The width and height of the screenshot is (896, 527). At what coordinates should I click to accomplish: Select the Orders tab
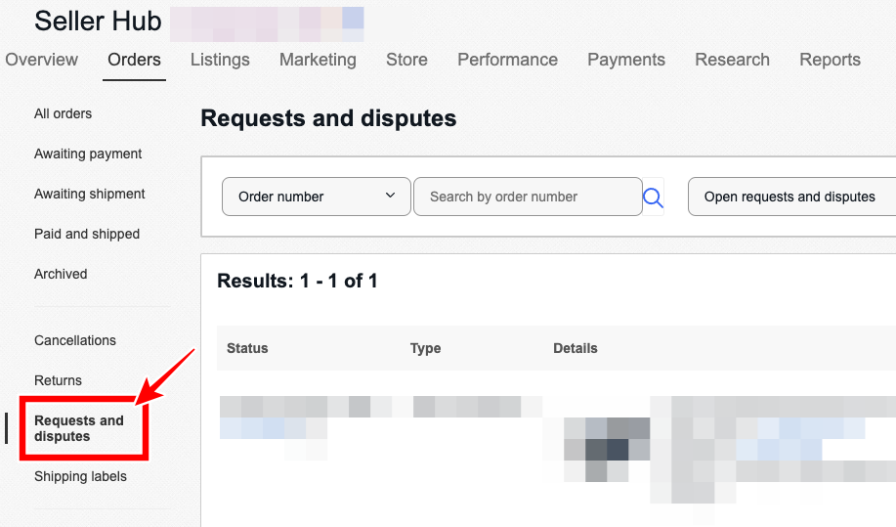pyautogui.click(x=134, y=60)
